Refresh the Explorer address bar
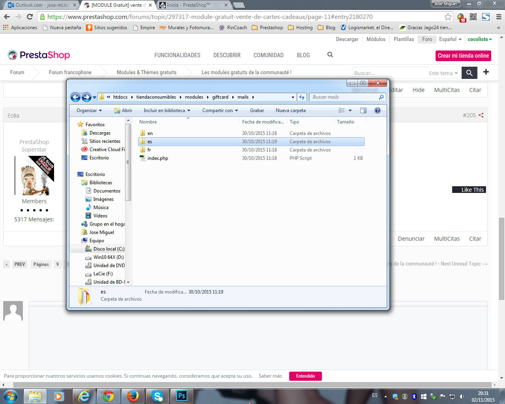This screenshot has height=404, width=505. [x=302, y=97]
